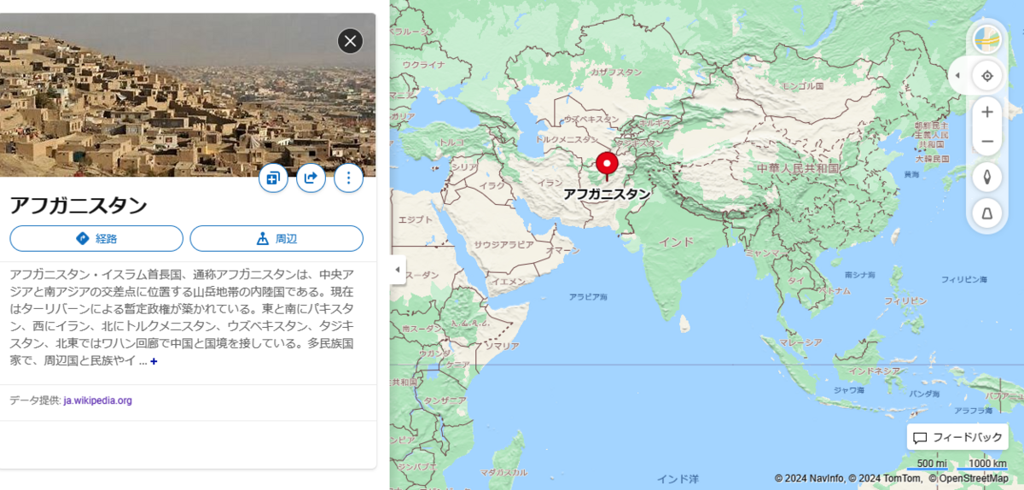The height and width of the screenshot is (490, 1024).
Task: Click the OpenStreetMap attribution link
Action: point(973,478)
